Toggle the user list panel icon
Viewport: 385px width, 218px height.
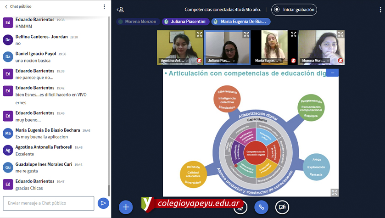point(120,10)
